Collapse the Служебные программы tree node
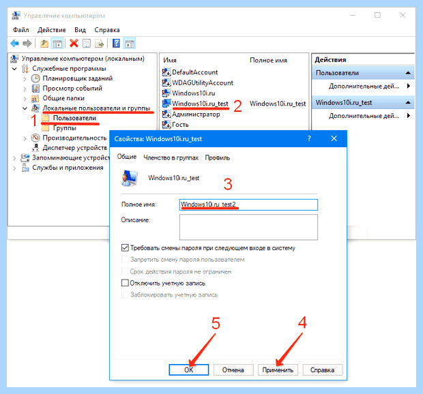 (x=14, y=69)
